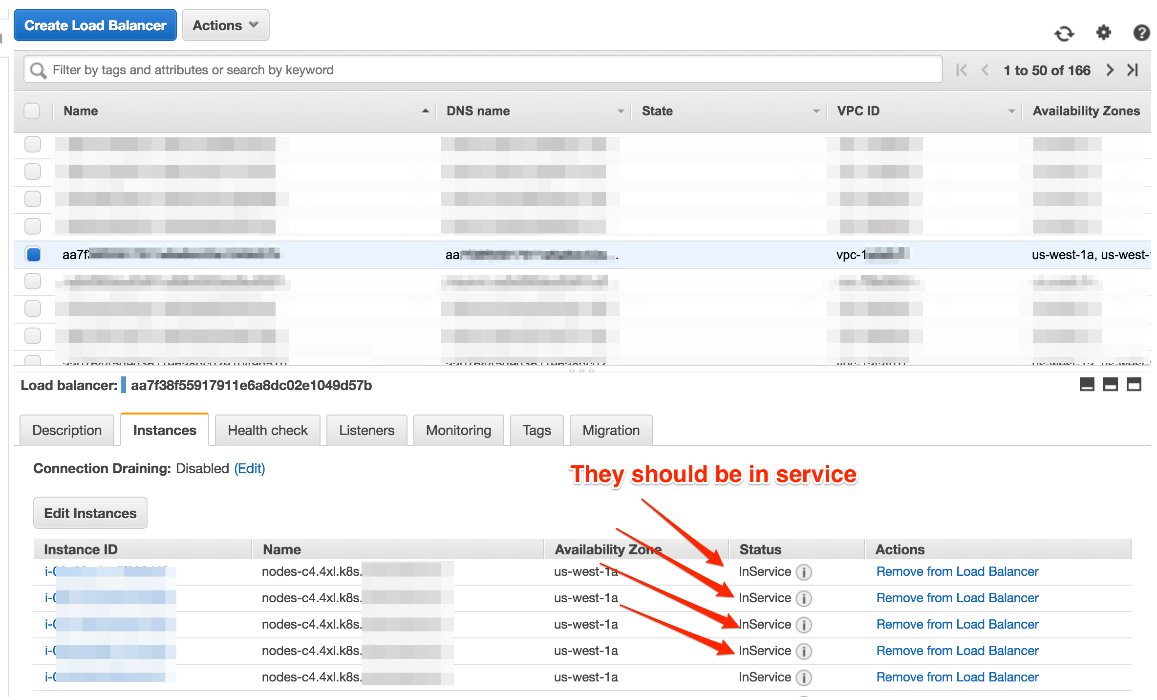Maximize the details pane using the rightmost layout icon

pyautogui.click(x=1134, y=385)
